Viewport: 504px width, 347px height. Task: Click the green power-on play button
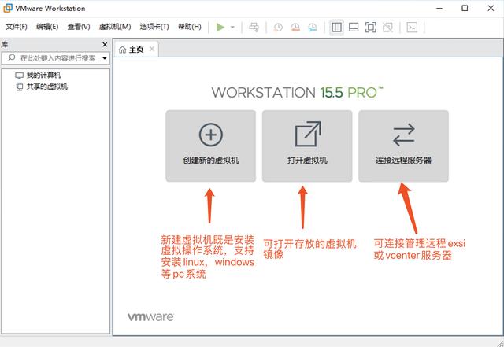tap(220, 28)
